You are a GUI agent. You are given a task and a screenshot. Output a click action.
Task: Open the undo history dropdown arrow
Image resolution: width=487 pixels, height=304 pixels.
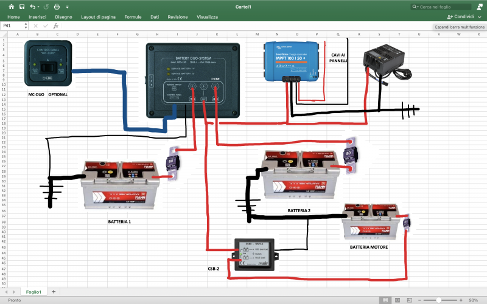point(38,6)
